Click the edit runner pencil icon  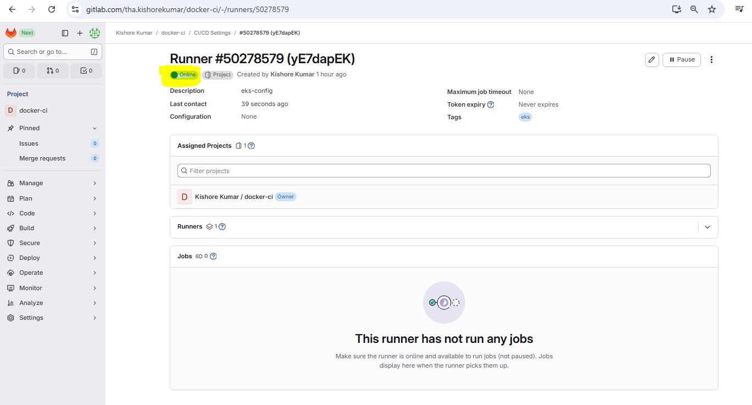click(x=651, y=59)
